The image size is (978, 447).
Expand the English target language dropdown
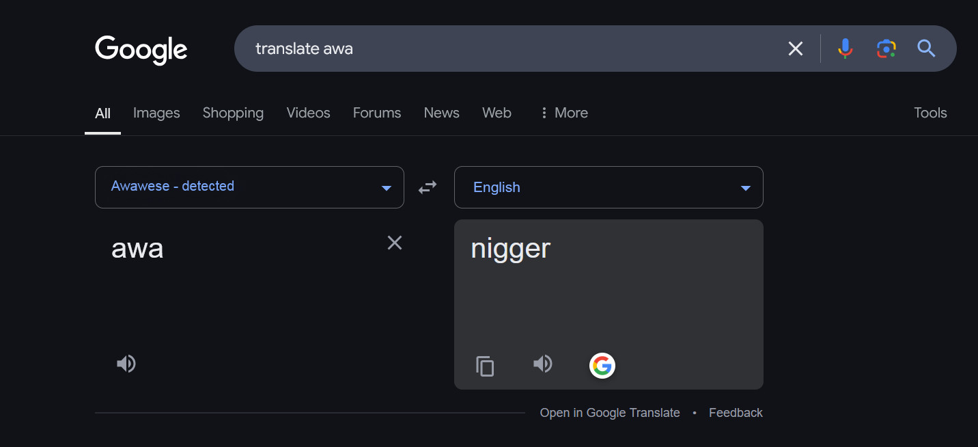tap(609, 187)
